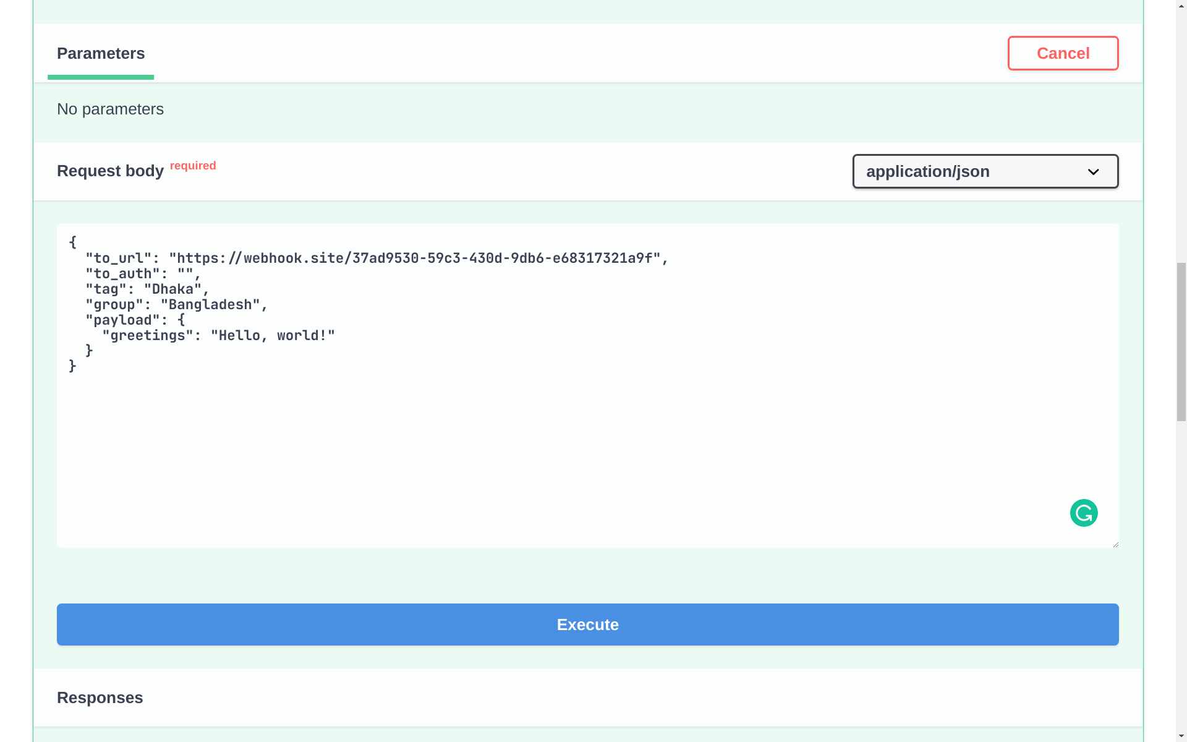1187x742 pixels.
Task: Click the "Bangladesh" group value text
Action: [x=210, y=305]
